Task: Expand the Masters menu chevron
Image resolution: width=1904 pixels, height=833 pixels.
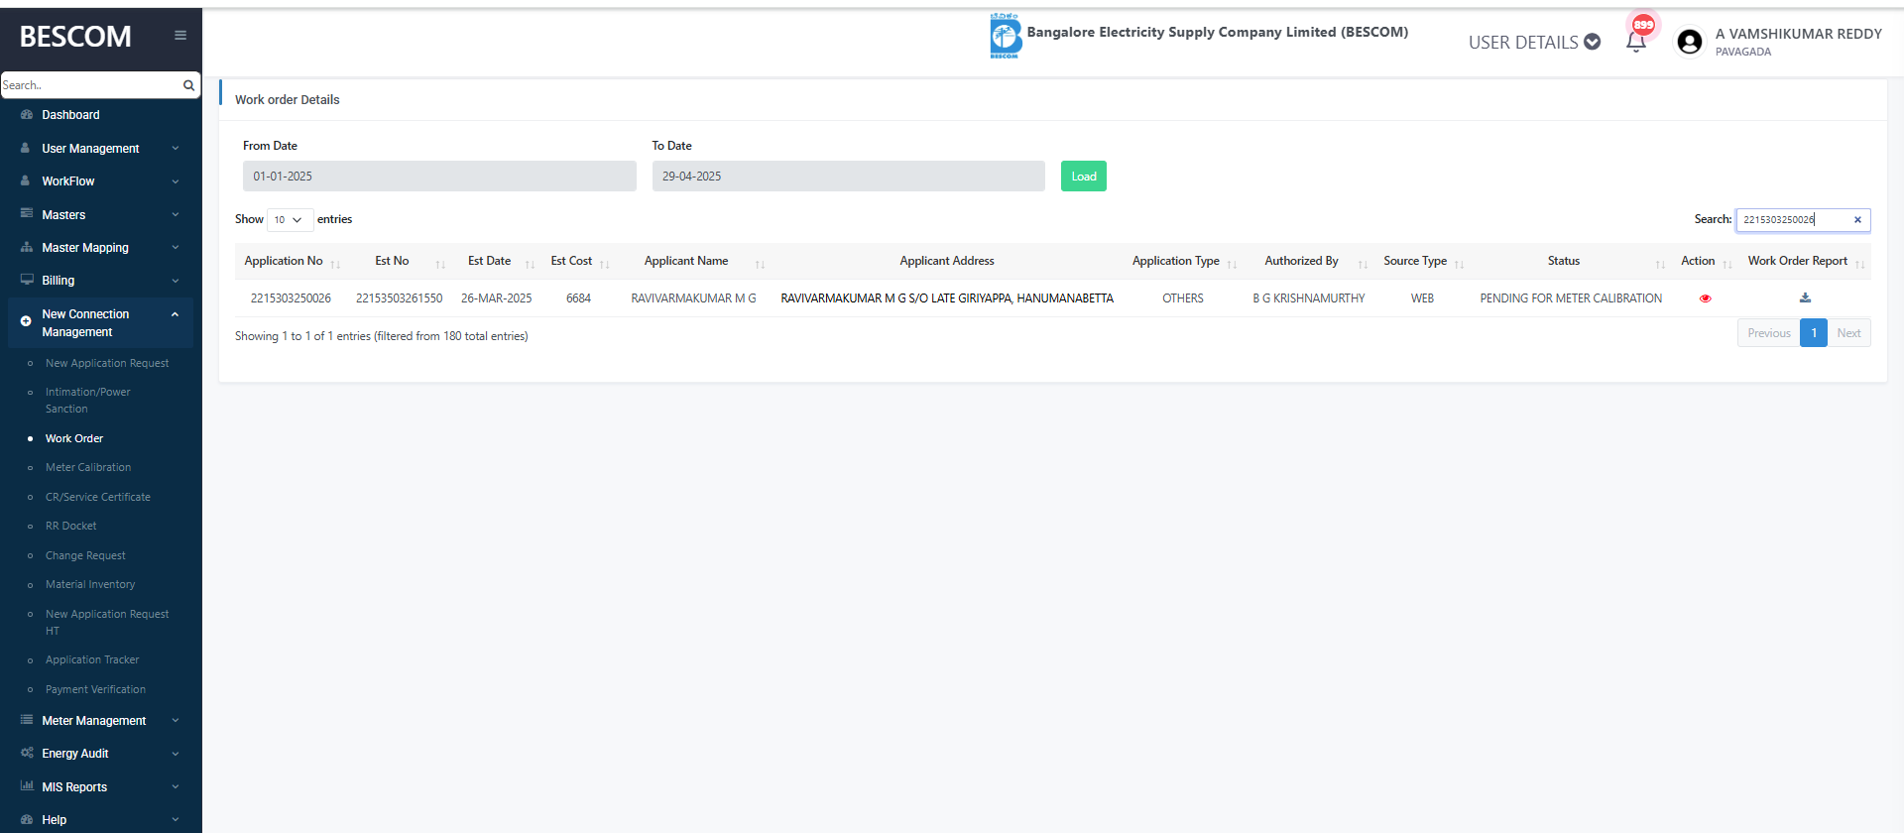Action: pyautogui.click(x=176, y=215)
